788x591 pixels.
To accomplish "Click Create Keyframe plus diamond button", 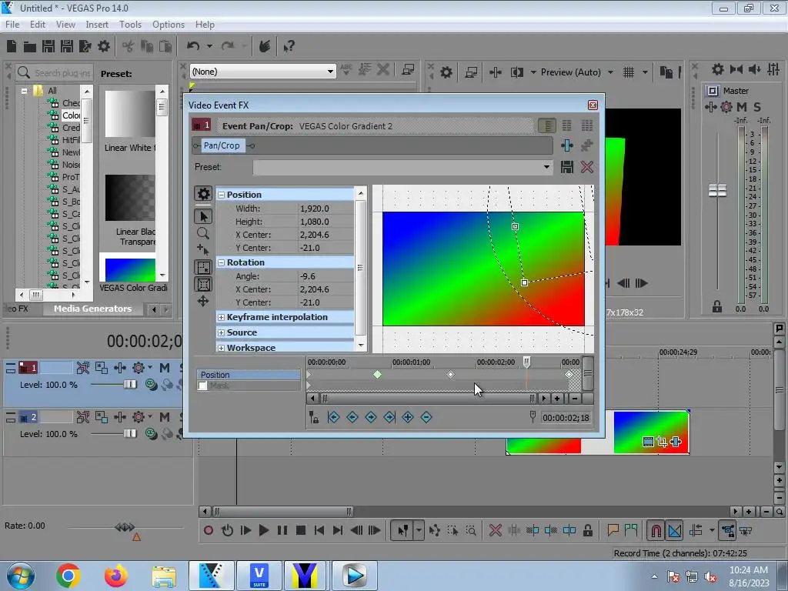I will click(x=408, y=416).
